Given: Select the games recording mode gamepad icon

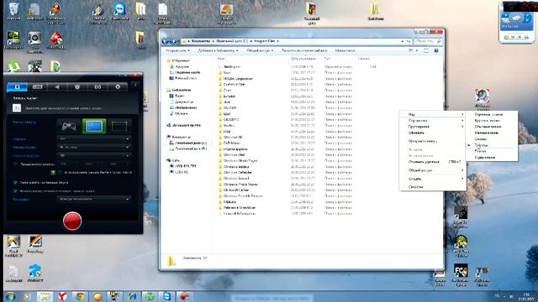Looking at the screenshot, I should [x=69, y=127].
